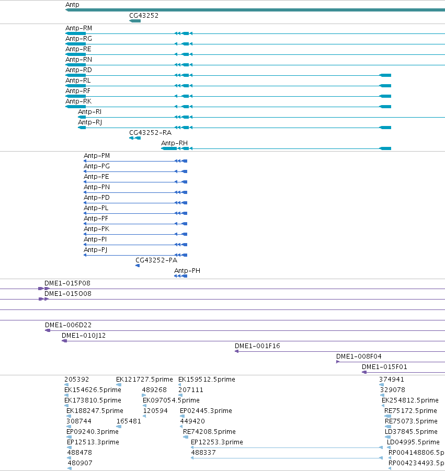Select protein label Antp-PD

(x=97, y=198)
